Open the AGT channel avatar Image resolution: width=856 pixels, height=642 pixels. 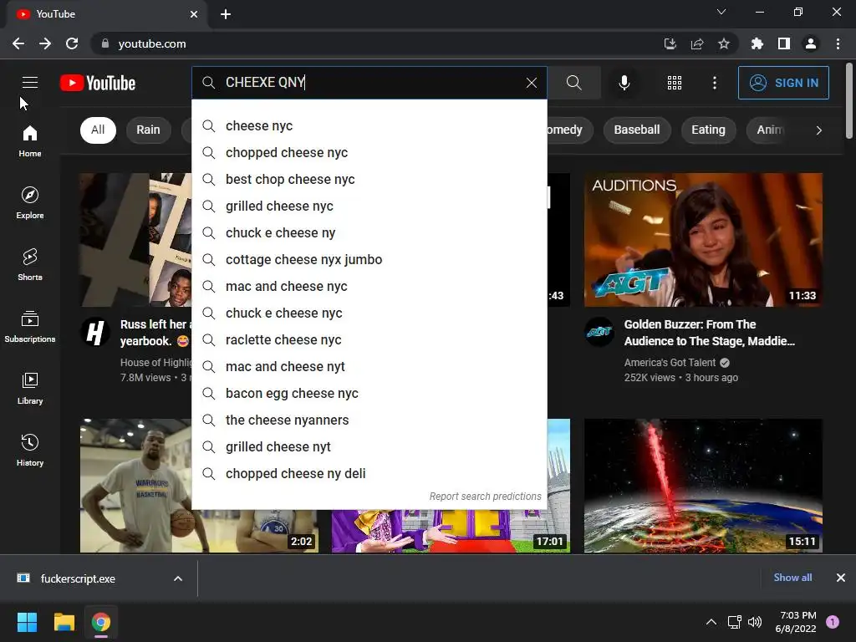point(599,331)
